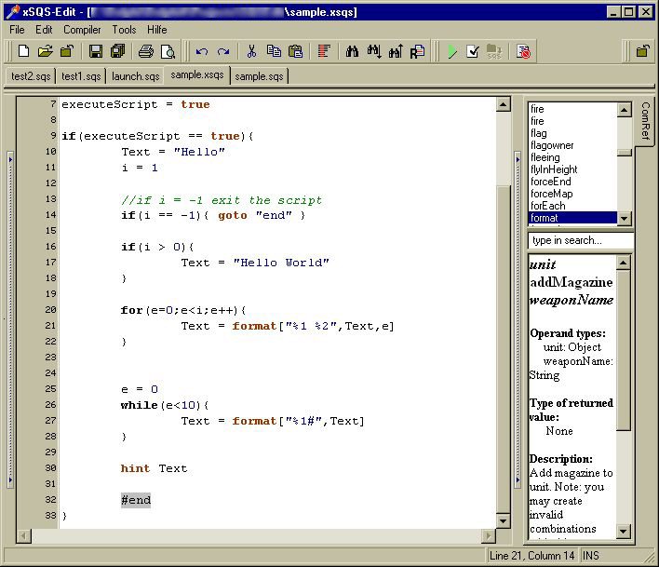
Task: Switch to the sample.sqs tab
Action: [x=259, y=76]
